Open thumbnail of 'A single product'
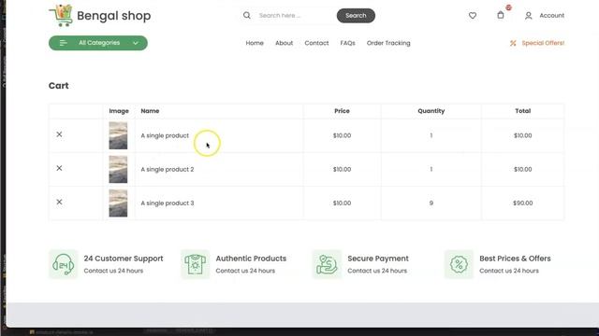599x336 pixels. pyautogui.click(x=118, y=135)
